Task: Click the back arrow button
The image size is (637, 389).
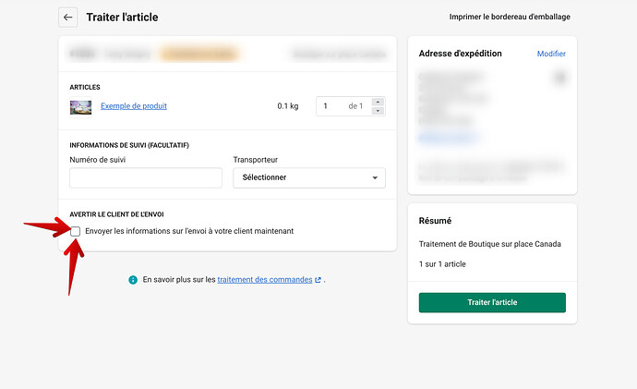Action: click(67, 17)
